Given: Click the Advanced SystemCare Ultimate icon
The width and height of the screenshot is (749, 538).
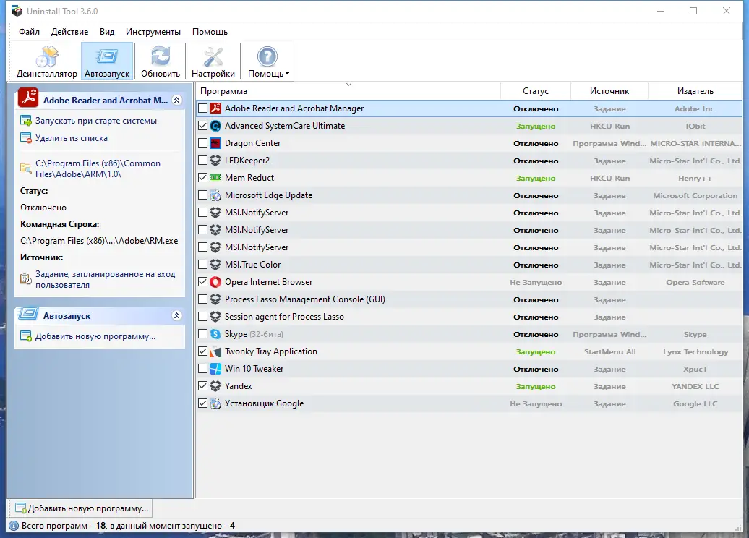Looking at the screenshot, I should [x=215, y=126].
